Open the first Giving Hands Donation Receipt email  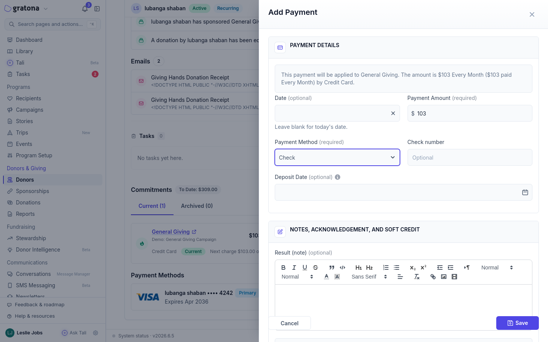195,81
